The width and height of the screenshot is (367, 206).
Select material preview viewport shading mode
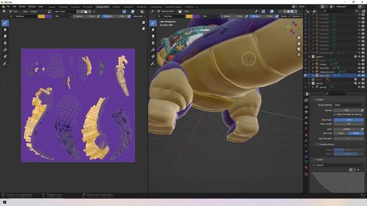coord(292,11)
